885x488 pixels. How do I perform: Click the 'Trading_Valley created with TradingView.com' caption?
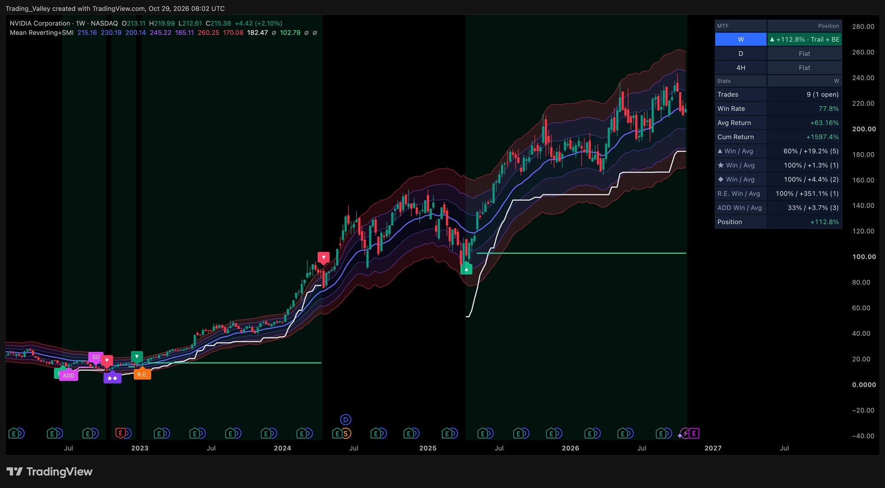(76, 8)
